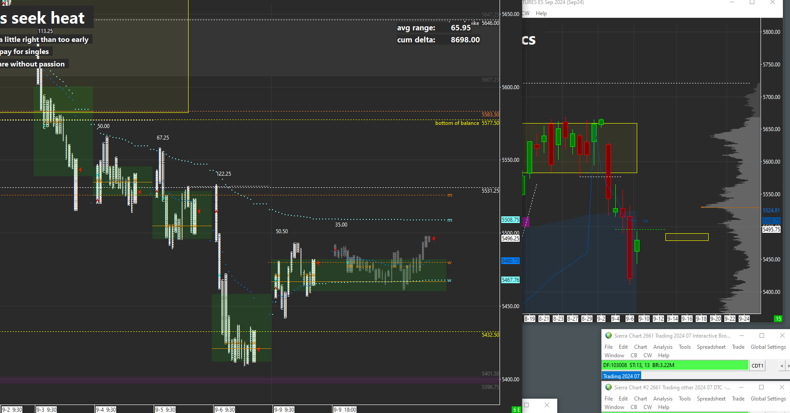Open Spreadsheet menu in the Interactive Brokers Sierra Chart window

[x=711, y=347]
